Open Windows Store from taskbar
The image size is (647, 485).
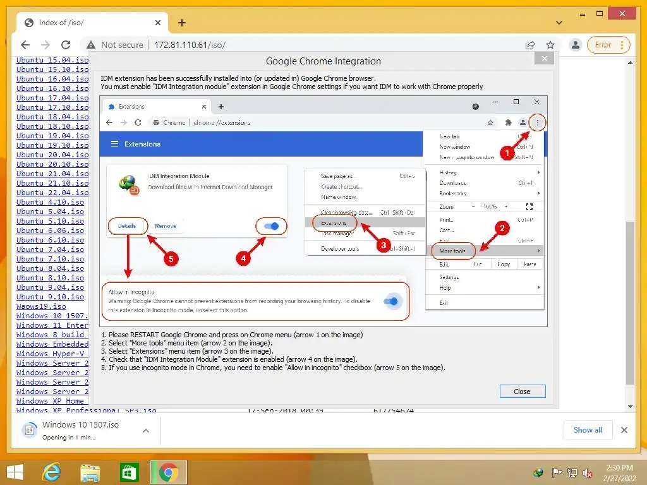coord(129,472)
